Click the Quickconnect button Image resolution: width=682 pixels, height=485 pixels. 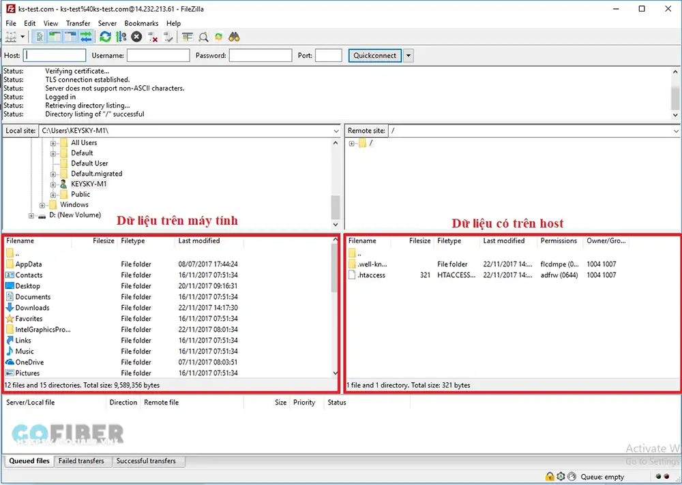click(x=374, y=56)
